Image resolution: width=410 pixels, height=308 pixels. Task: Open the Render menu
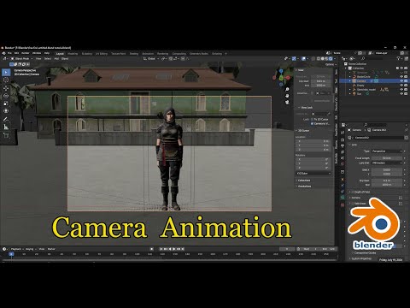click(26, 53)
